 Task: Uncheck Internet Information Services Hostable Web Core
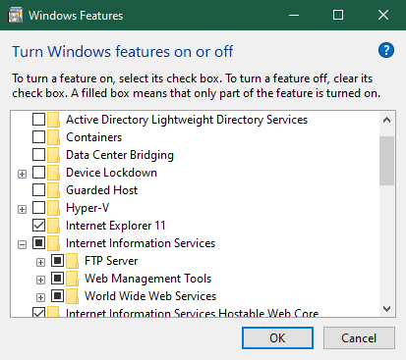38,312
